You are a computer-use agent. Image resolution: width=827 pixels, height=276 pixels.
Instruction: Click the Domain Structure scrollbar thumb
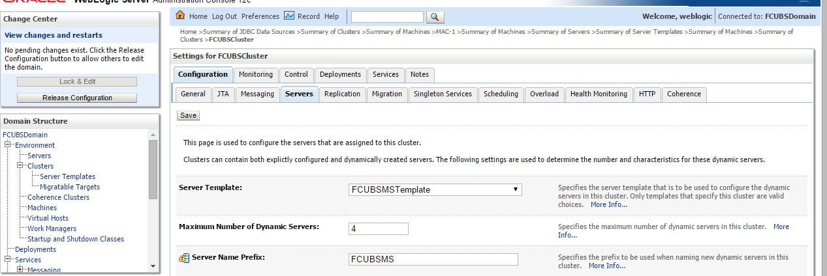[x=153, y=170]
